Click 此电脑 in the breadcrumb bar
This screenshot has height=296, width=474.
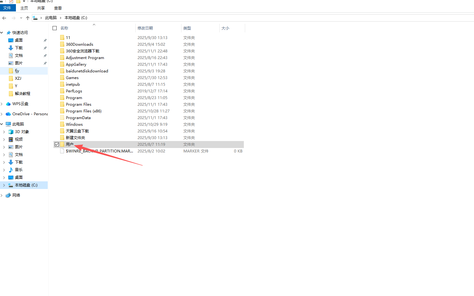click(51, 18)
